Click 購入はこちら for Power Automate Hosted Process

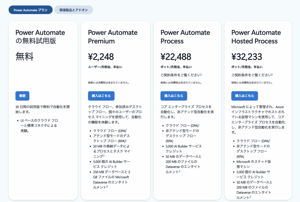[244, 96]
